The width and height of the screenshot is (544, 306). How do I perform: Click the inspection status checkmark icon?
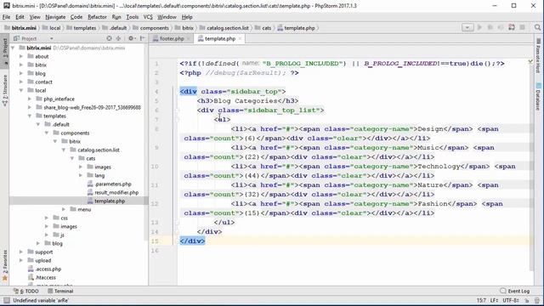pyautogui.click(x=530, y=62)
